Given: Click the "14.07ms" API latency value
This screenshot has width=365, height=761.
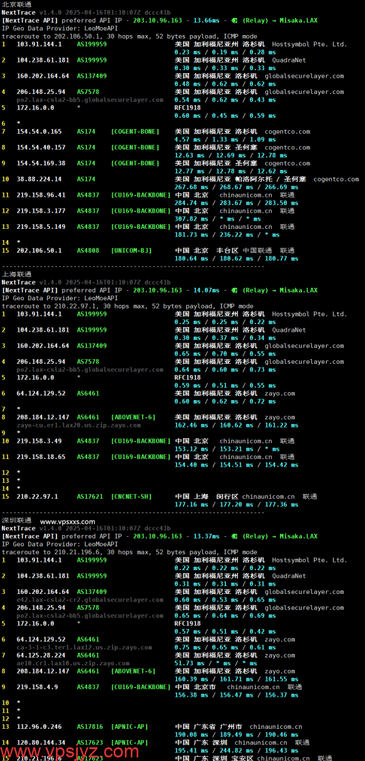Looking at the screenshot, I should [x=206, y=290].
